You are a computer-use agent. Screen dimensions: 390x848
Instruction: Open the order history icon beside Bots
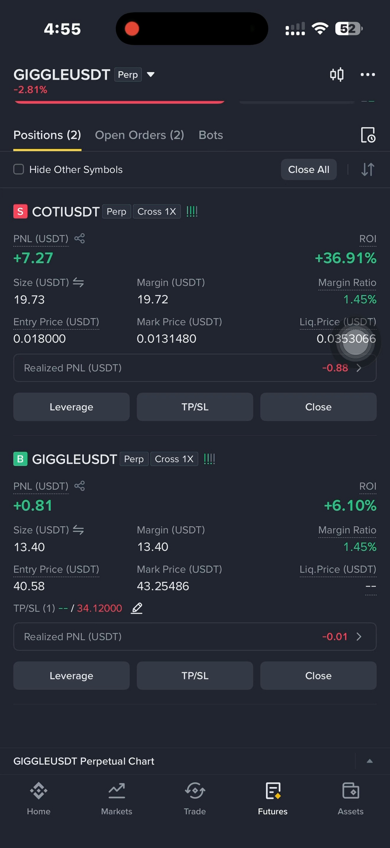tap(368, 135)
